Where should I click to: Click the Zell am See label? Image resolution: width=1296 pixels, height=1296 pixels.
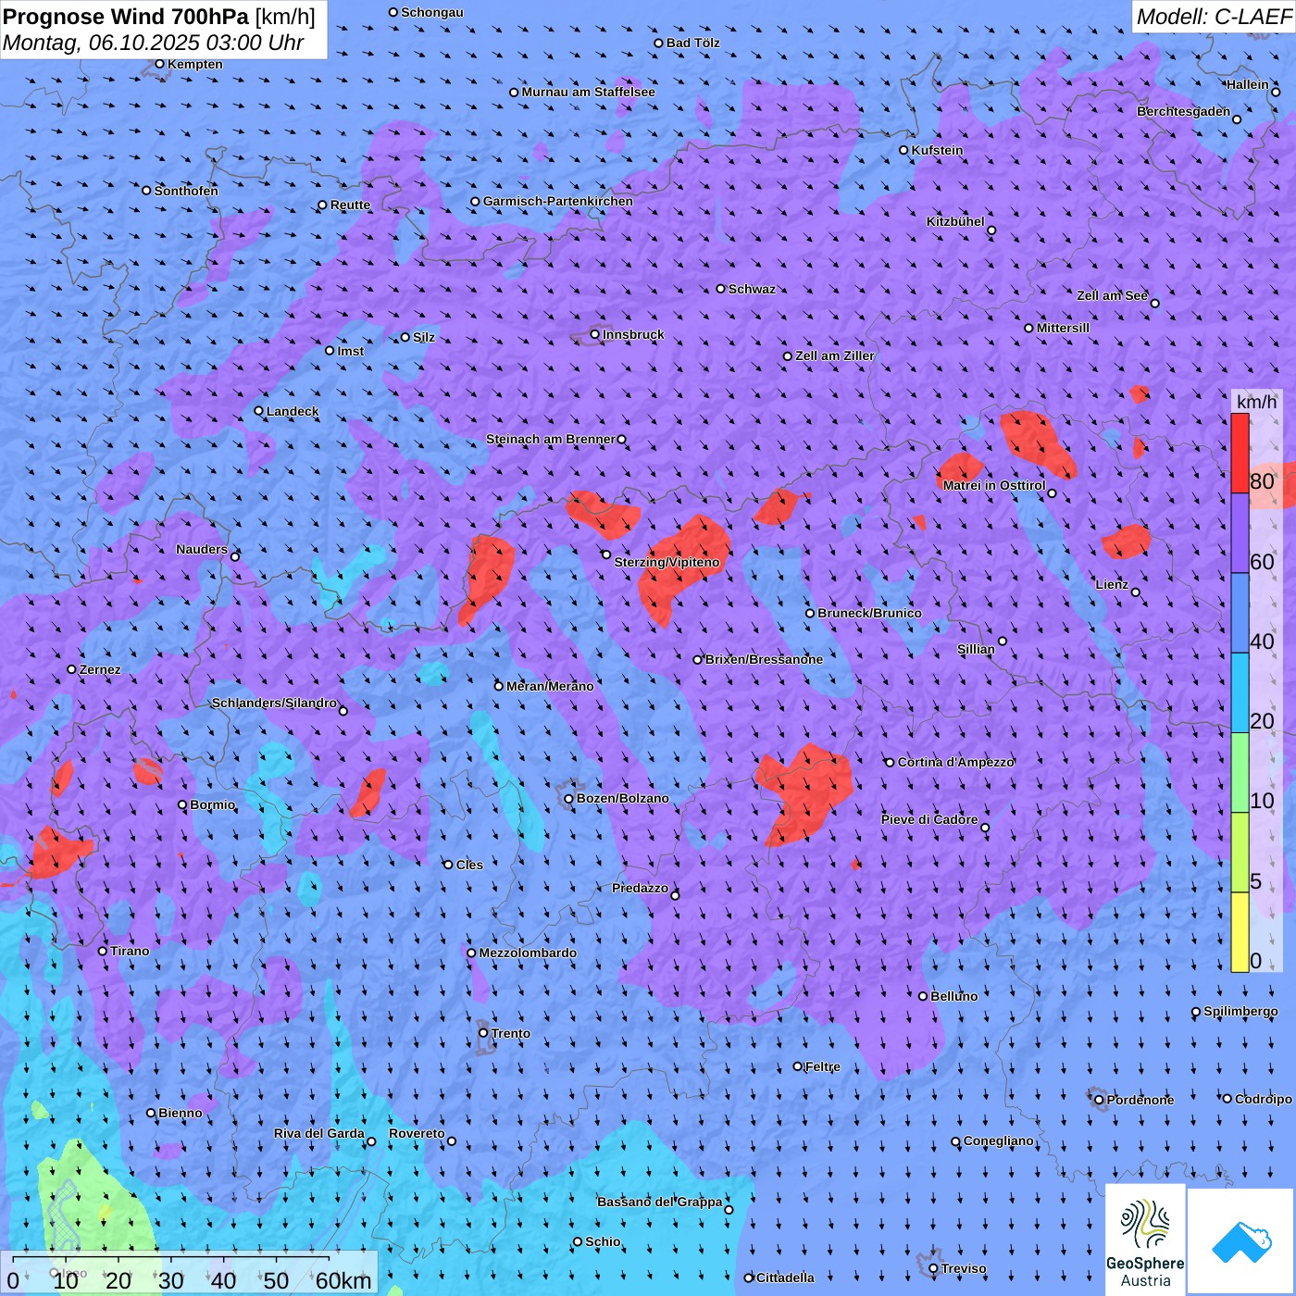[1112, 295]
